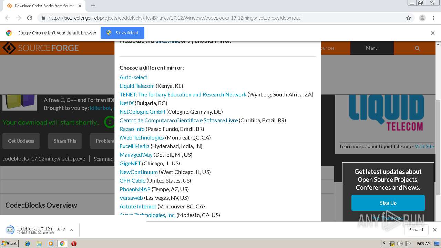Reload the SourceForge page
This screenshot has width=441, height=248.
coord(30,18)
